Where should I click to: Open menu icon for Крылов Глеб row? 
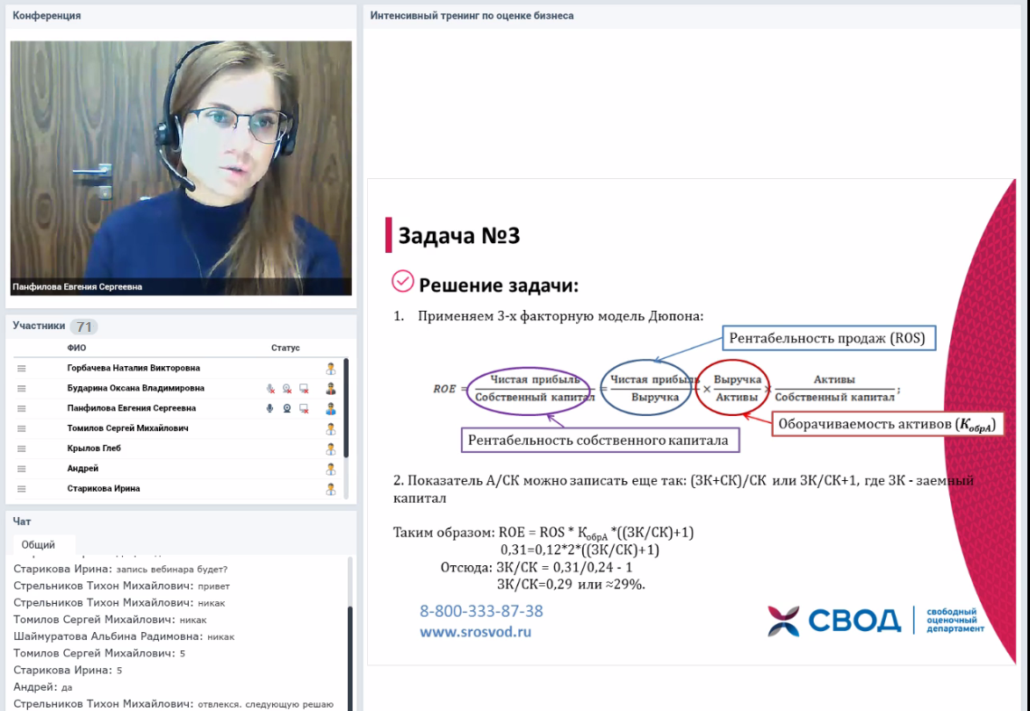coord(22,449)
